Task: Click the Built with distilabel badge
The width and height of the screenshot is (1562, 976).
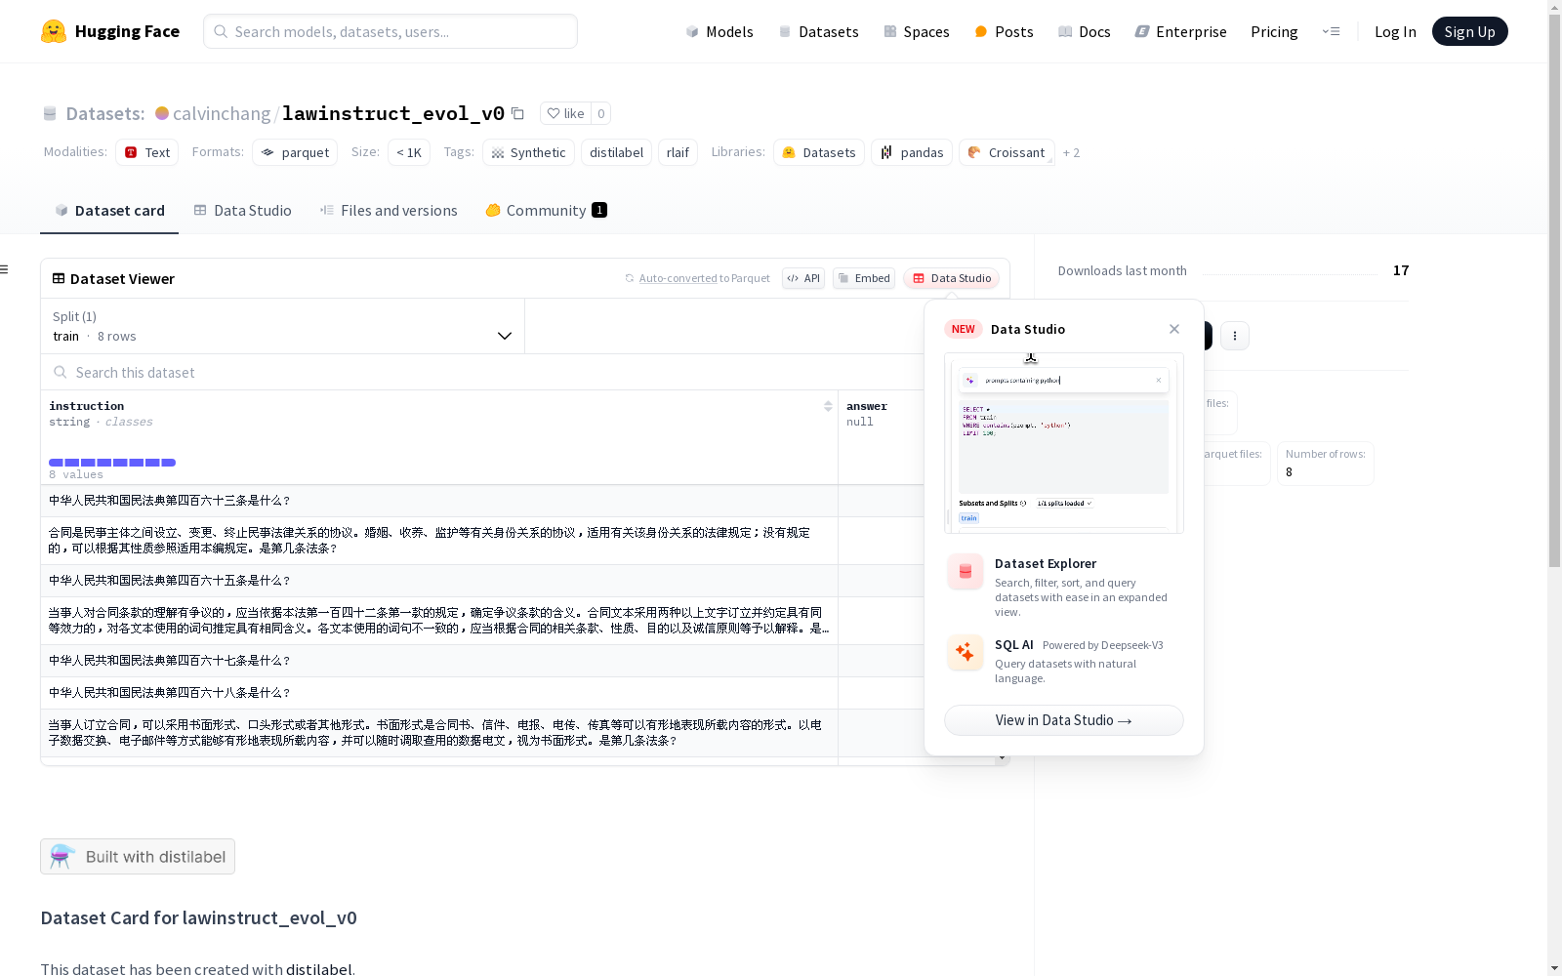Action: (x=138, y=857)
